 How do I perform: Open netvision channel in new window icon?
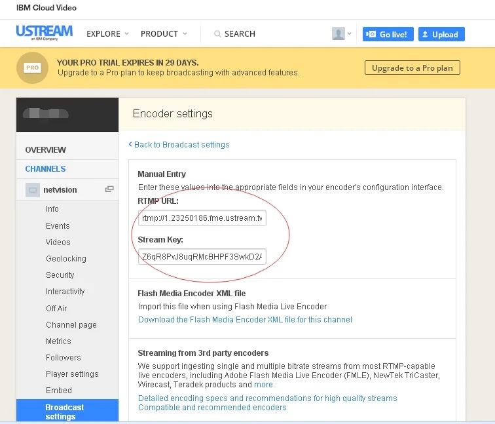109,189
